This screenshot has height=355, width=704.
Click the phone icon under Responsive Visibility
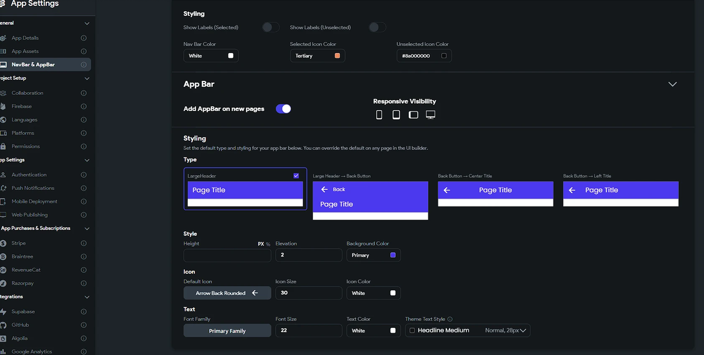(379, 114)
